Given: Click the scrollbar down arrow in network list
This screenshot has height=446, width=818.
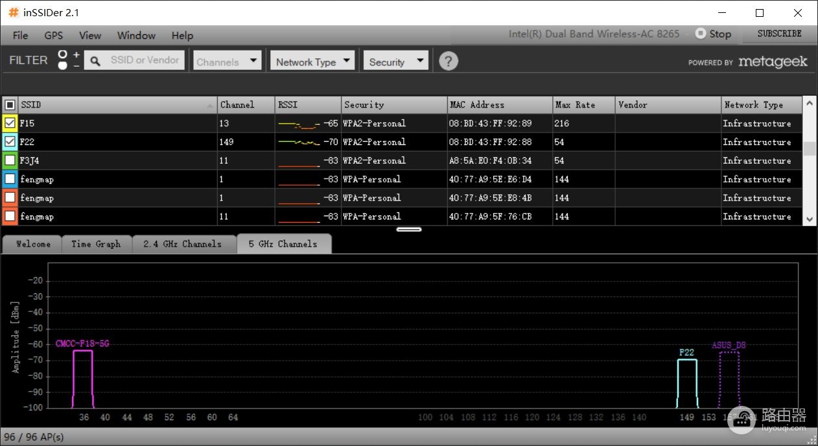Looking at the screenshot, I should click(x=810, y=219).
